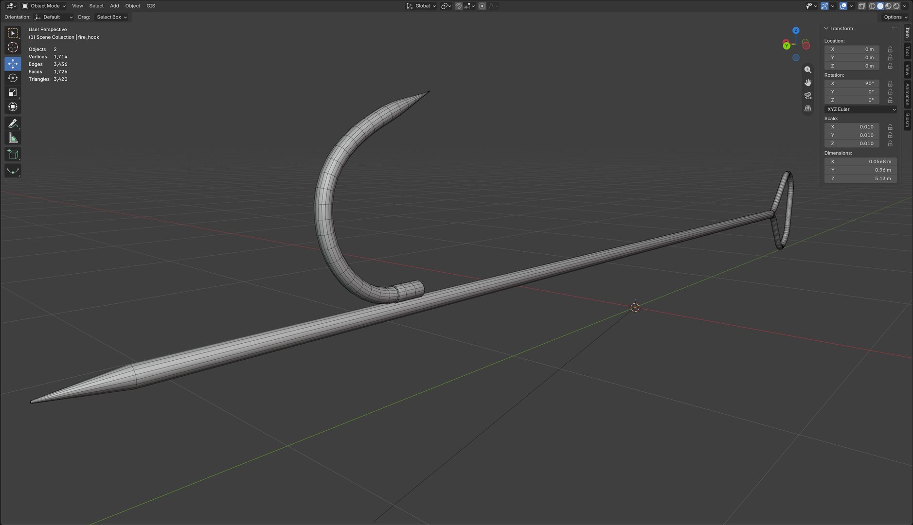Switch to the Blosm sidebar tab
The width and height of the screenshot is (913, 525).
907,120
